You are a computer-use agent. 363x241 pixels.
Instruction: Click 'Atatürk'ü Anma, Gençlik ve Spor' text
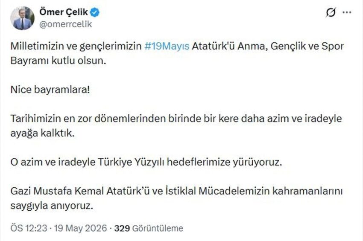[268, 46]
